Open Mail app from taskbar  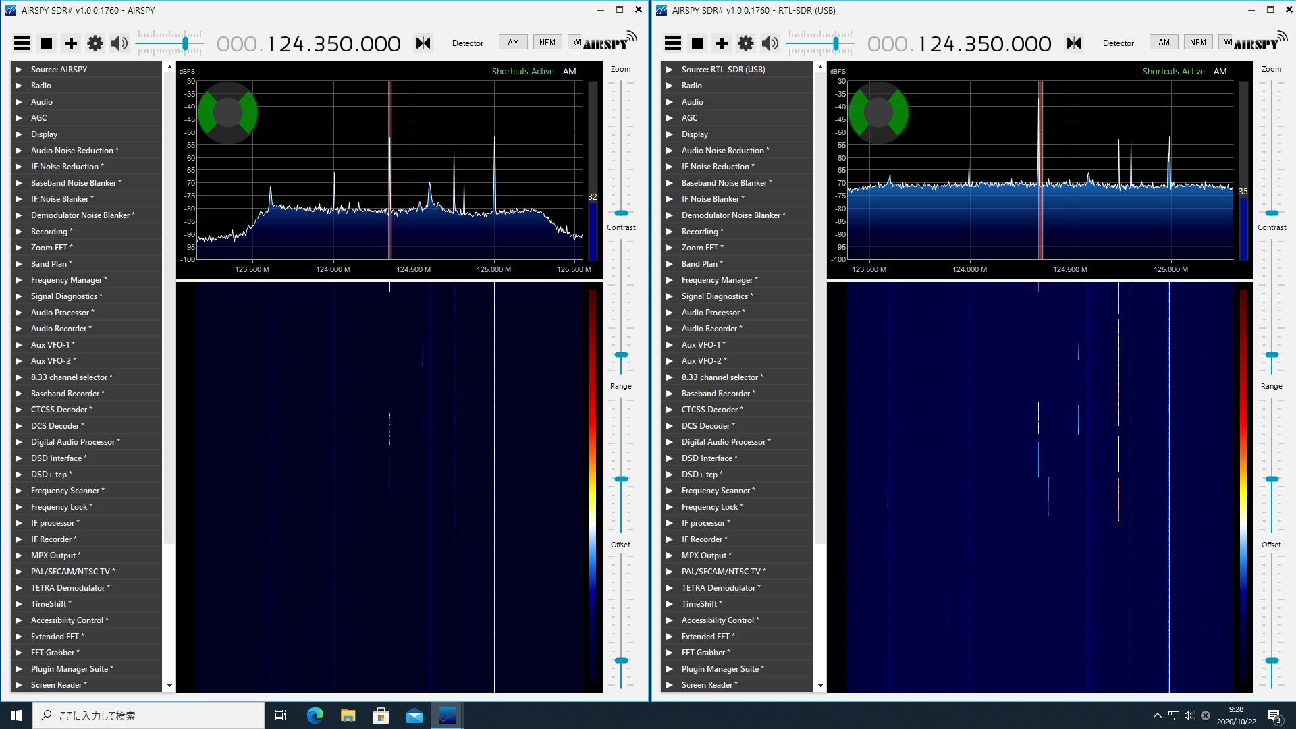pyautogui.click(x=414, y=715)
